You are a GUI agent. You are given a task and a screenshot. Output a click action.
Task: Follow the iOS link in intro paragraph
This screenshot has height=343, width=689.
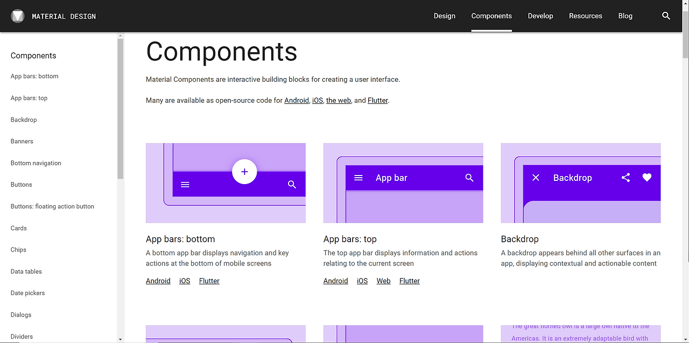point(318,100)
